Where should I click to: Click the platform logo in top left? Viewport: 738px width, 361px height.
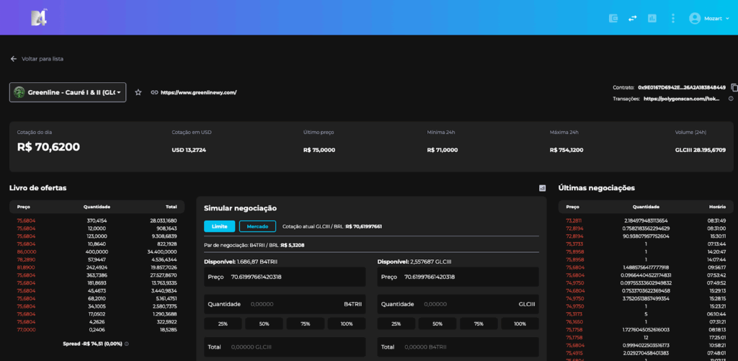tap(38, 18)
